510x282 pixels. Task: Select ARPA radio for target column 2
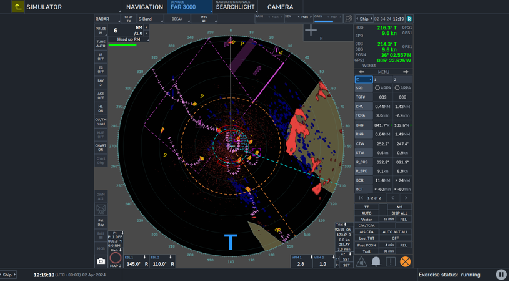(397, 88)
